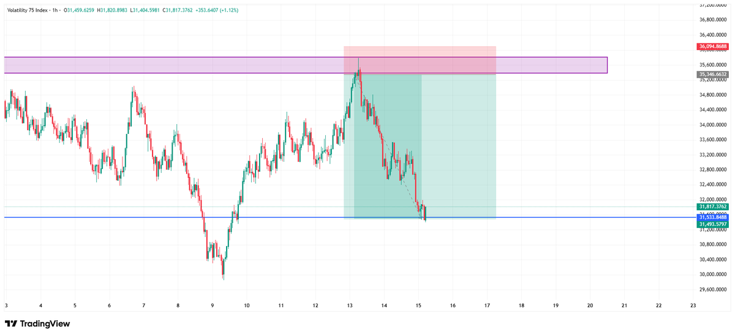
Task: Click the 32,400.0000 price axis label
Action: (714, 184)
